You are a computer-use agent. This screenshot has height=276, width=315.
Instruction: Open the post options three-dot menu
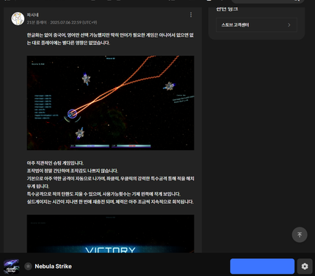(191, 15)
